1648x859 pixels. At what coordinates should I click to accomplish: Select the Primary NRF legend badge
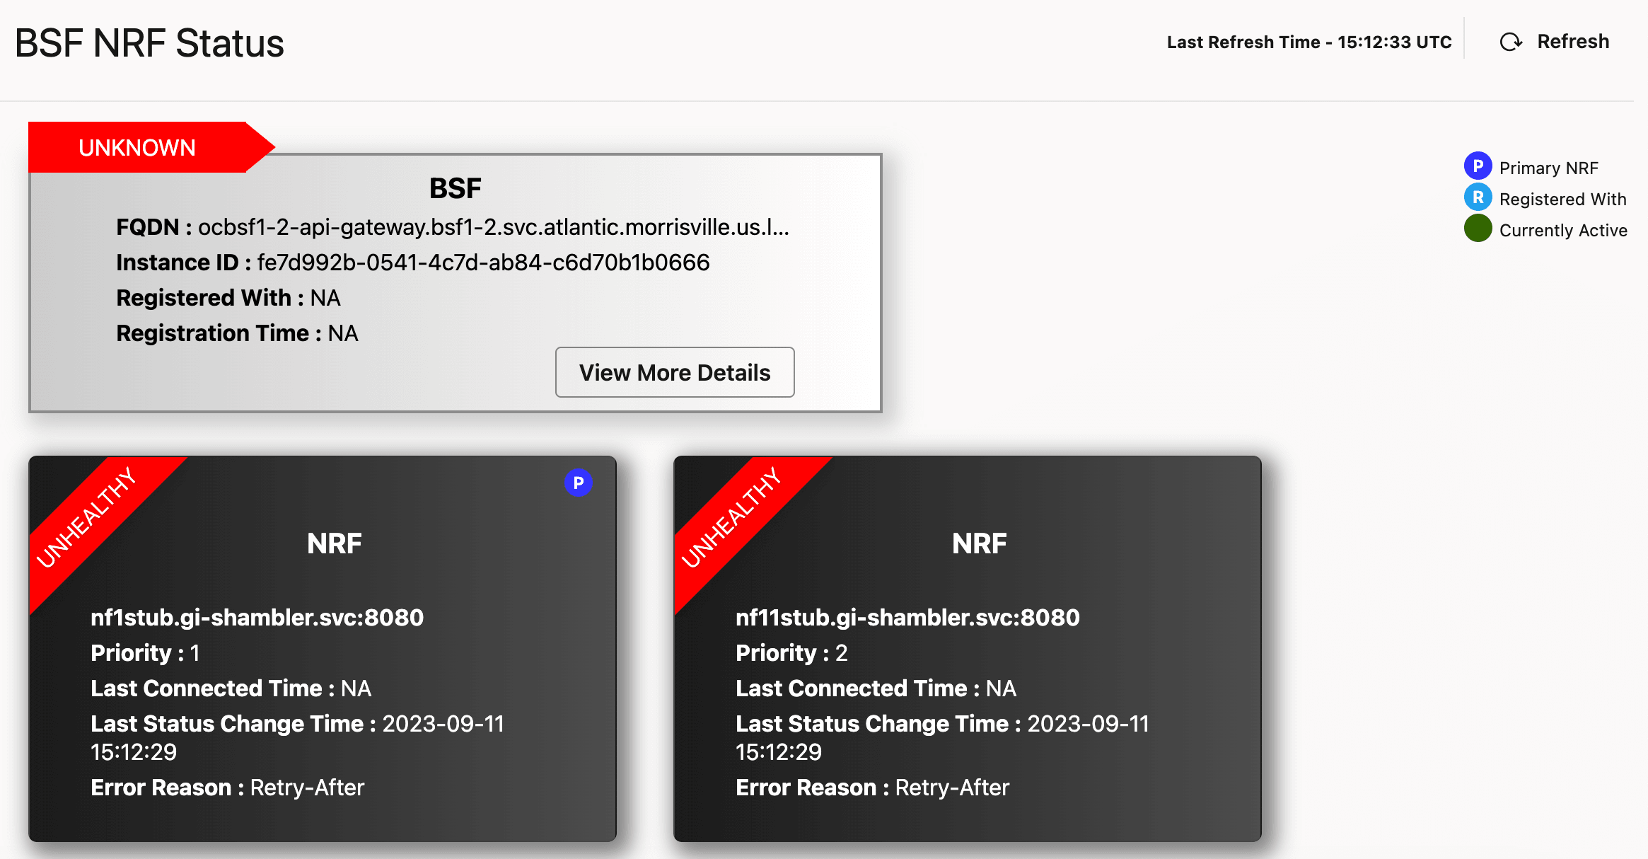pos(1477,165)
